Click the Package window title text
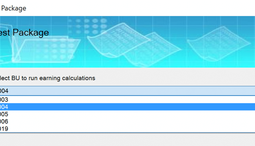 (14, 8)
